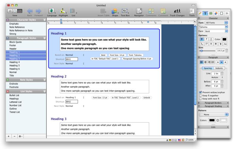
Task: Open the Pattern None dropdown
Action: click(x=214, y=114)
